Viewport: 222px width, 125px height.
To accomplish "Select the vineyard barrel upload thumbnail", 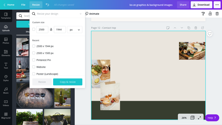I will tap(29, 117).
